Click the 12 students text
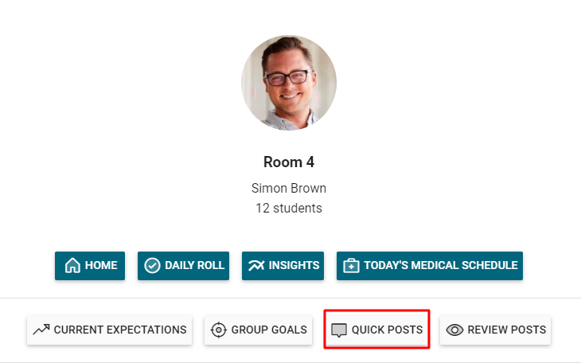581x363 pixels. point(289,209)
